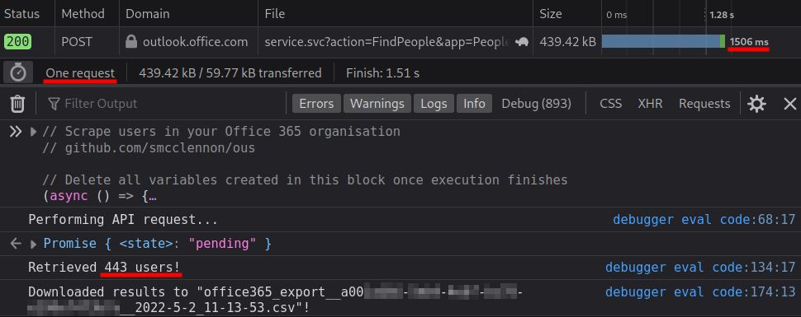Expand the scrape users code block

tap(34, 132)
